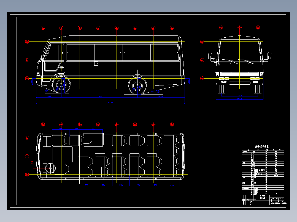Click the 主要技术参数 table title
297x222 pixels.
(x=262, y=146)
